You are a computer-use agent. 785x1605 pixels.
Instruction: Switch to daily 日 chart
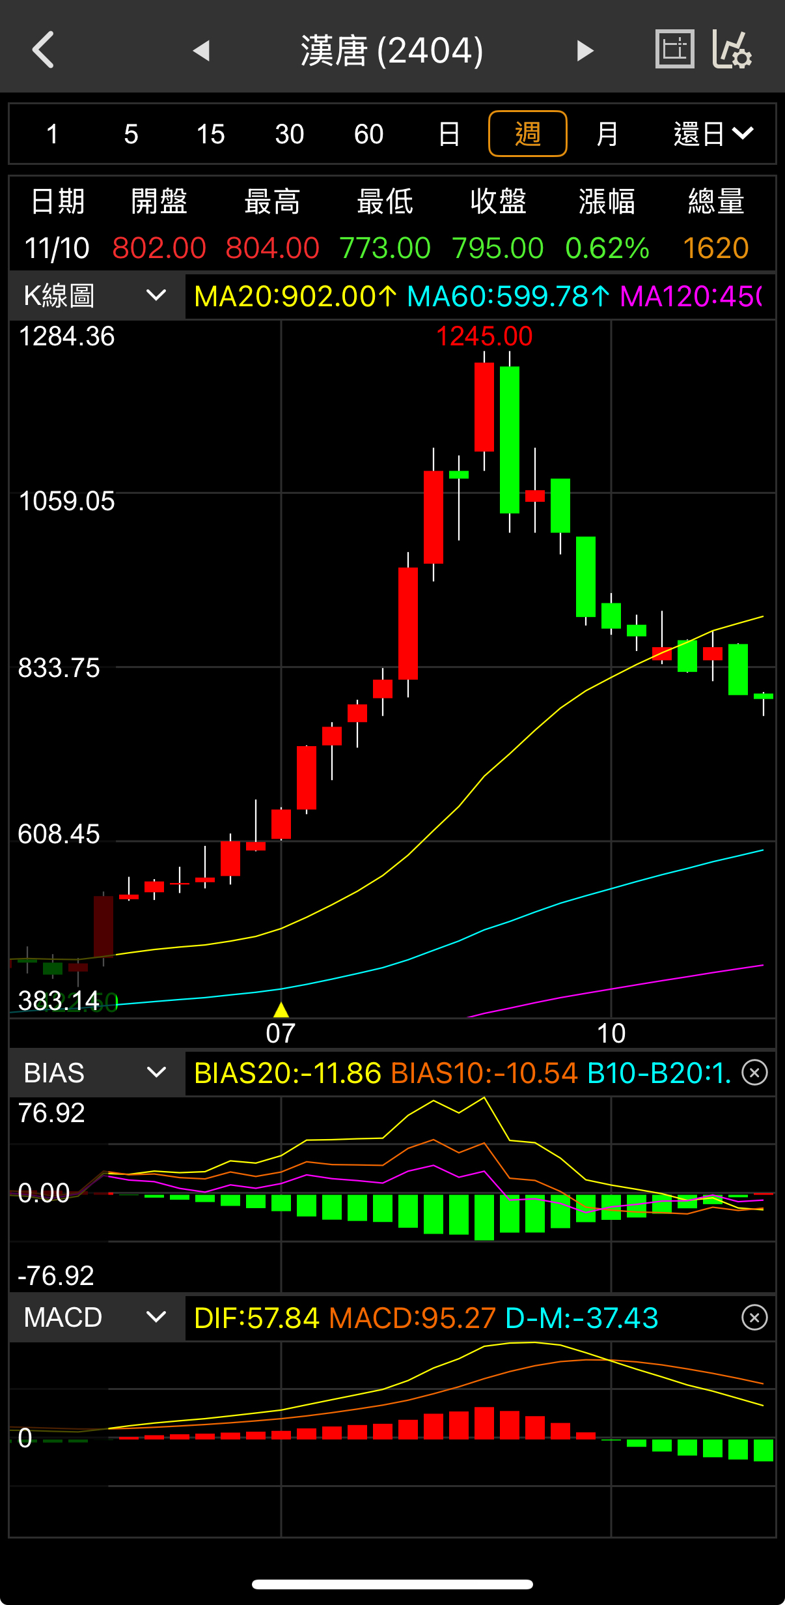(x=448, y=134)
